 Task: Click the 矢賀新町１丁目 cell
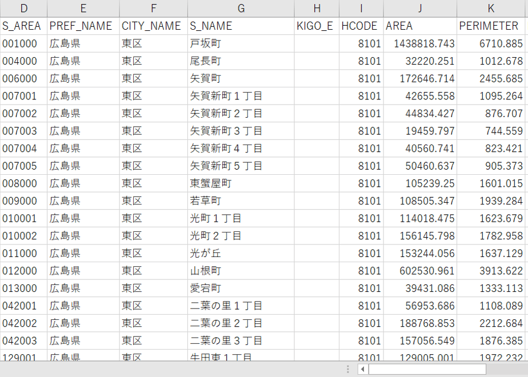[241, 96]
